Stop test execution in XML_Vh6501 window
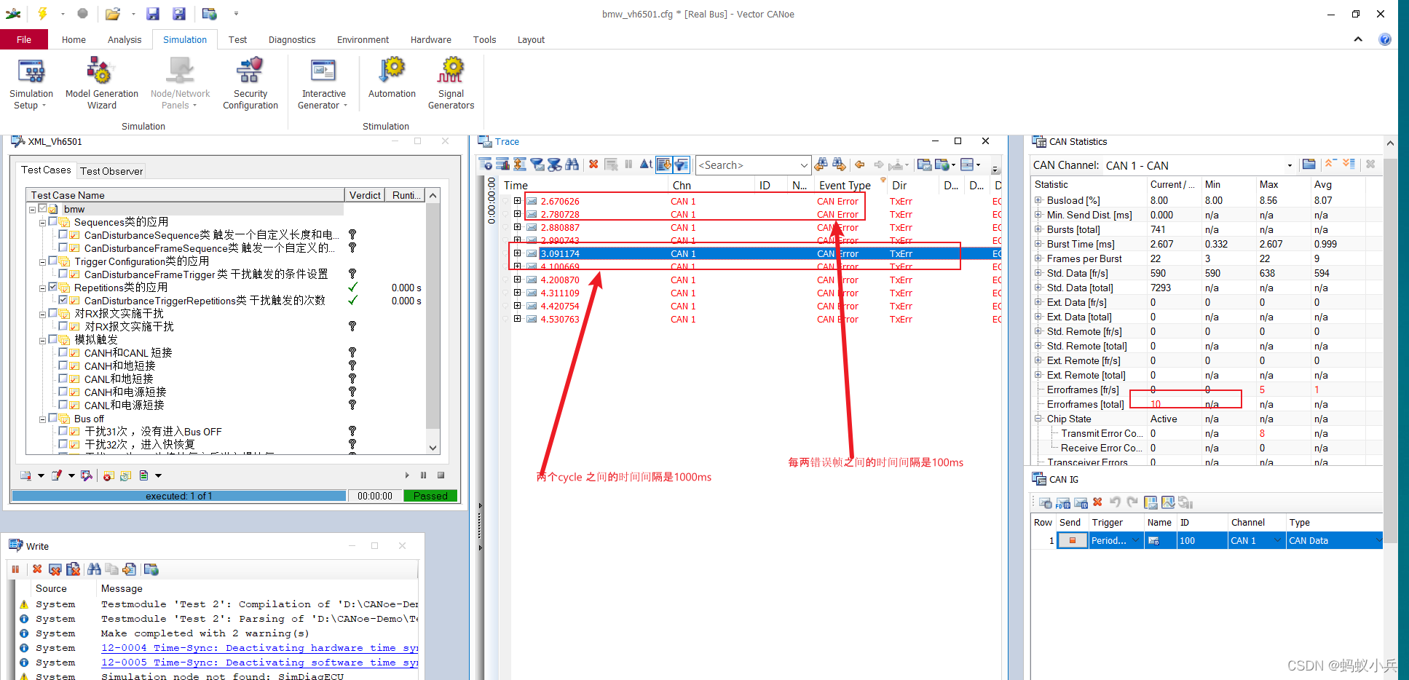The width and height of the screenshot is (1409, 680). tap(441, 475)
